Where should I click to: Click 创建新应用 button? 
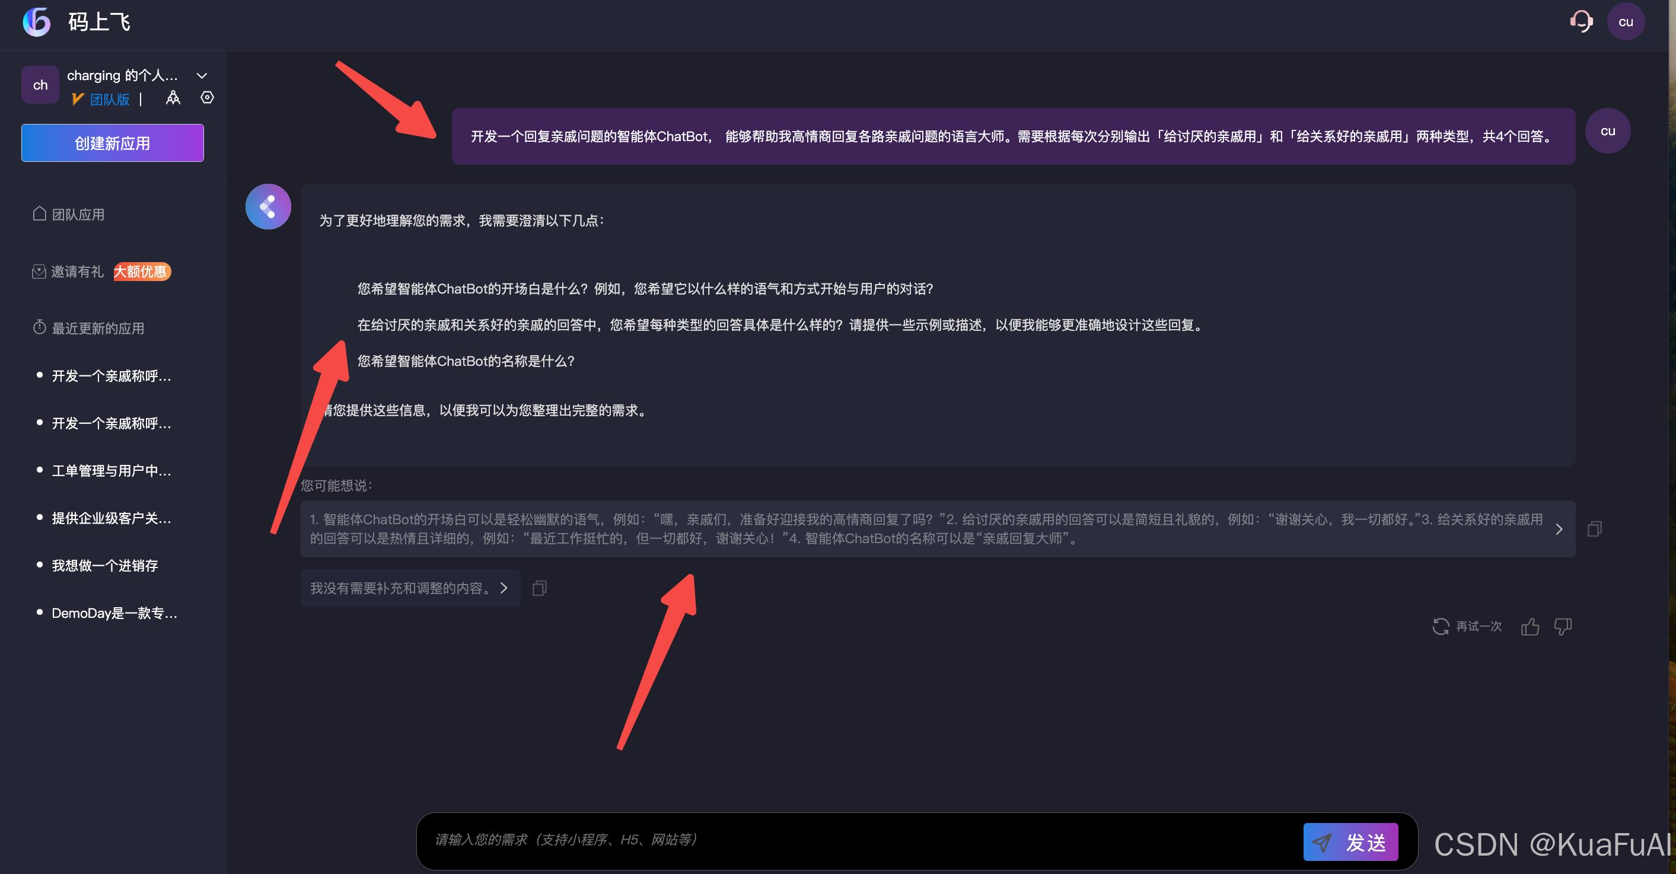coord(113,143)
